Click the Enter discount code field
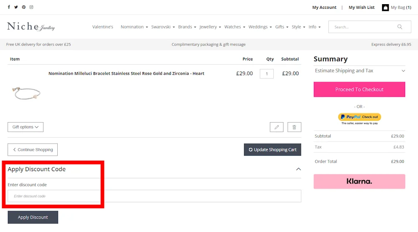Screen dimensions: 418x232 click(x=154, y=196)
